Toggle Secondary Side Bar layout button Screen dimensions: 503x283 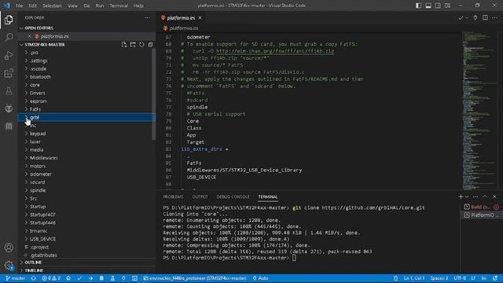(438, 6)
